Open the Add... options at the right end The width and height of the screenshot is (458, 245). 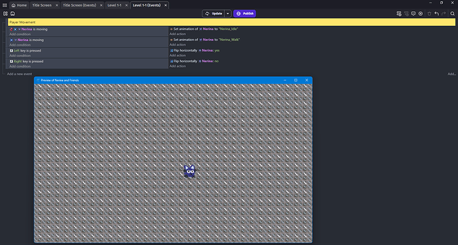coord(451,74)
